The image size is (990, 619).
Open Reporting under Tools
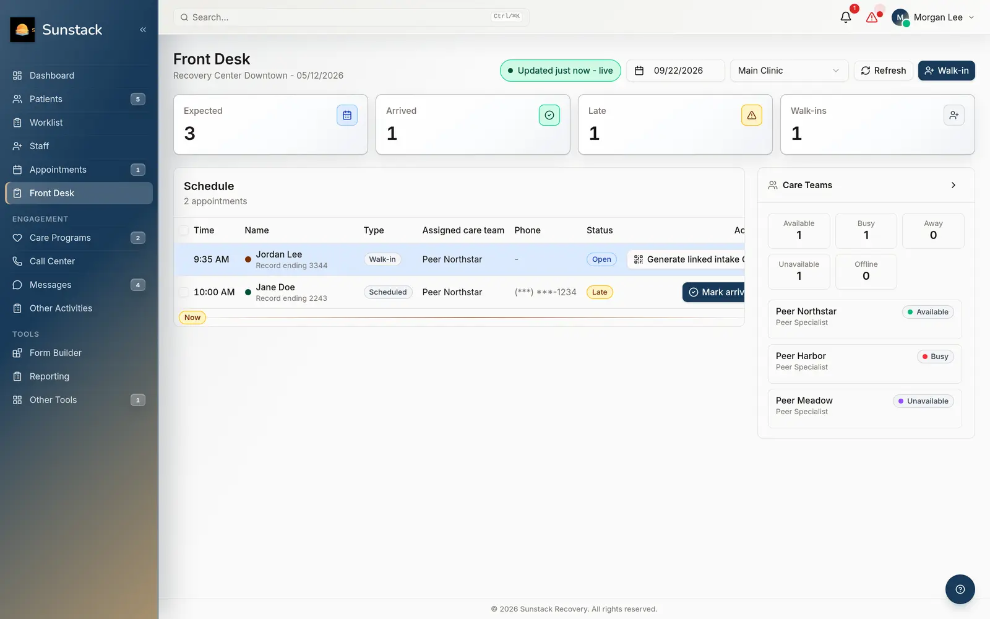click(79, 376)
